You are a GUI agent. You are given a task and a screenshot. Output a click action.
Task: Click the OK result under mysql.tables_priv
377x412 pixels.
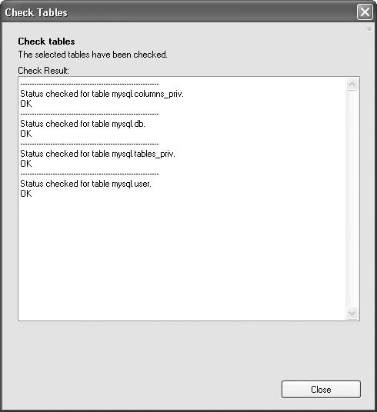coord(26,164)
